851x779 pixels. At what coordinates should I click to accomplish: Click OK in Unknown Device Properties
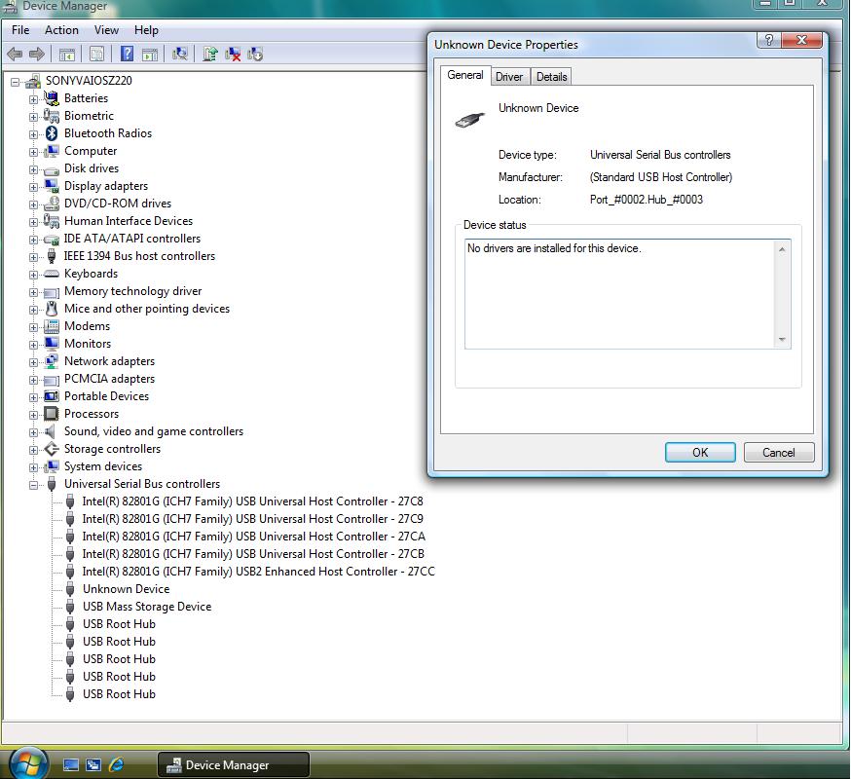700,452
